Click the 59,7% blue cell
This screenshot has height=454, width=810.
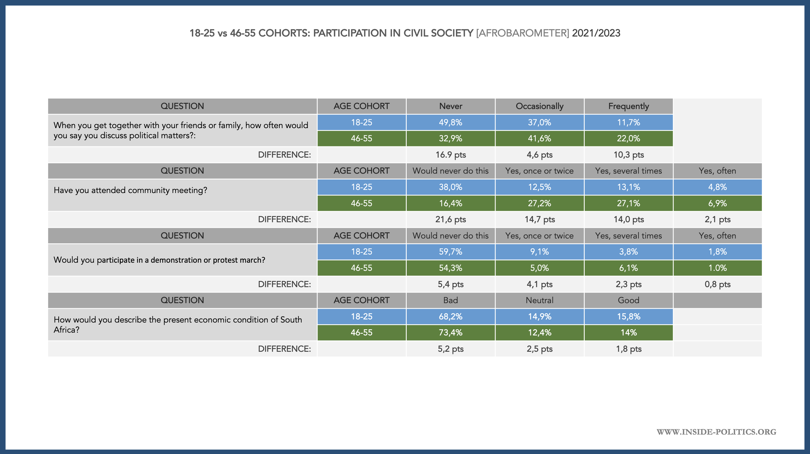pyautogui.click(x=450, y=252)
